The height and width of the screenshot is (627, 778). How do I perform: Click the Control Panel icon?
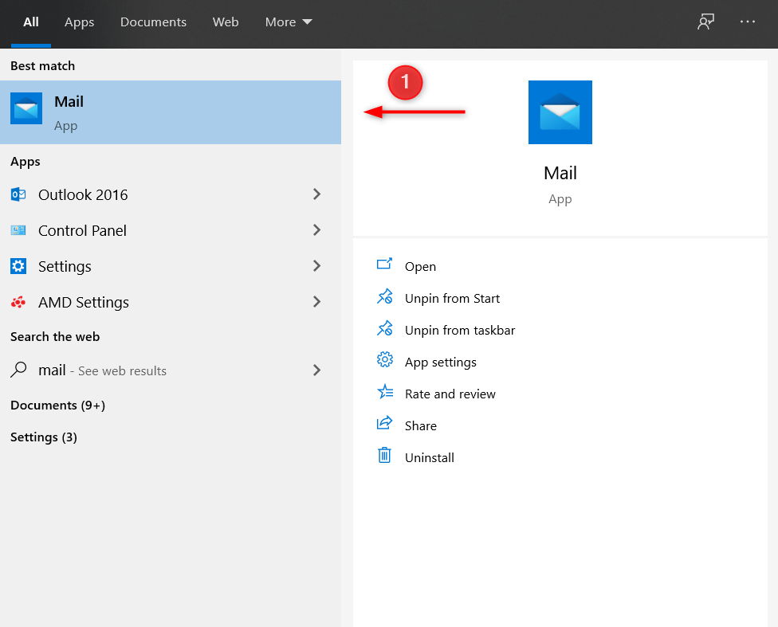18,230
